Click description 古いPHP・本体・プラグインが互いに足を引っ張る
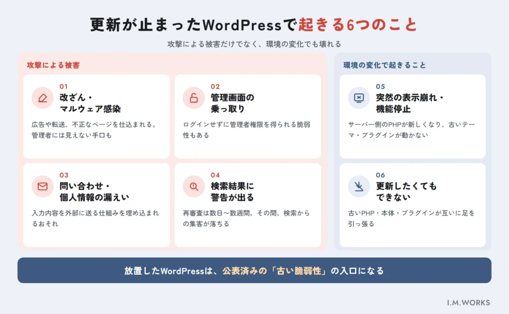Screen dimensions: 509x314 tap(412, 218)
